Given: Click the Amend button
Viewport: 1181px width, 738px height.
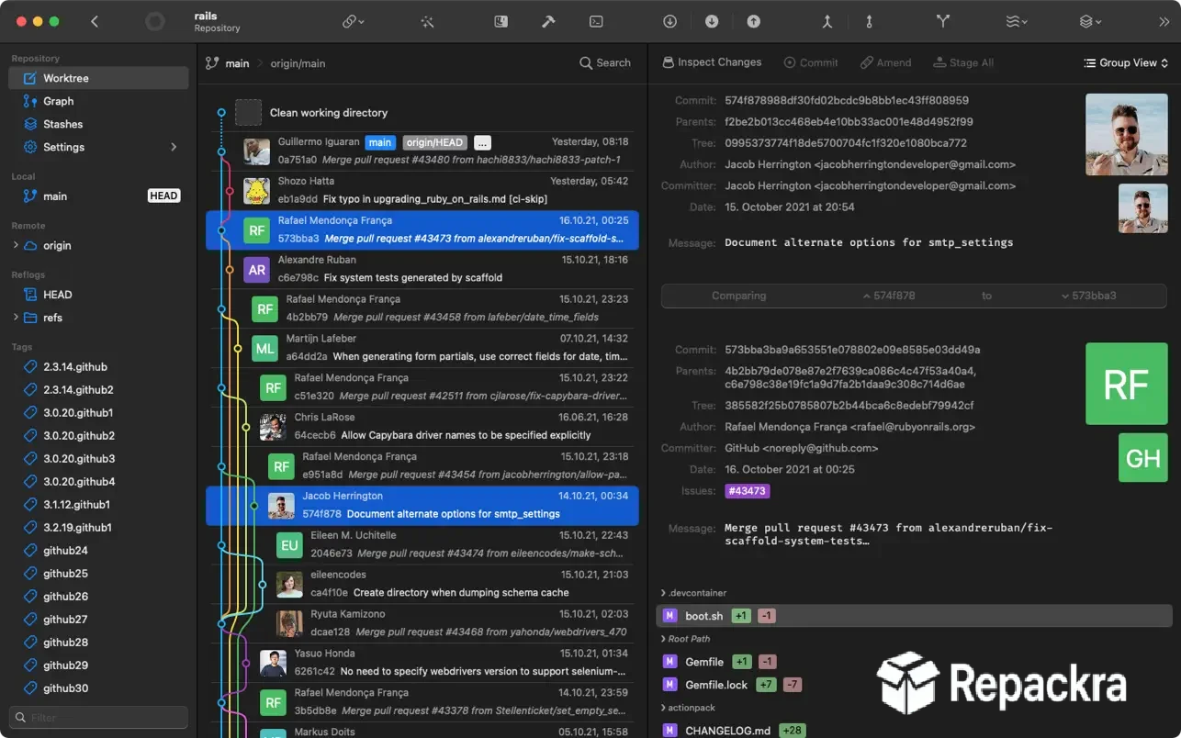Looking at the screenshot, I should click(886, 62).
